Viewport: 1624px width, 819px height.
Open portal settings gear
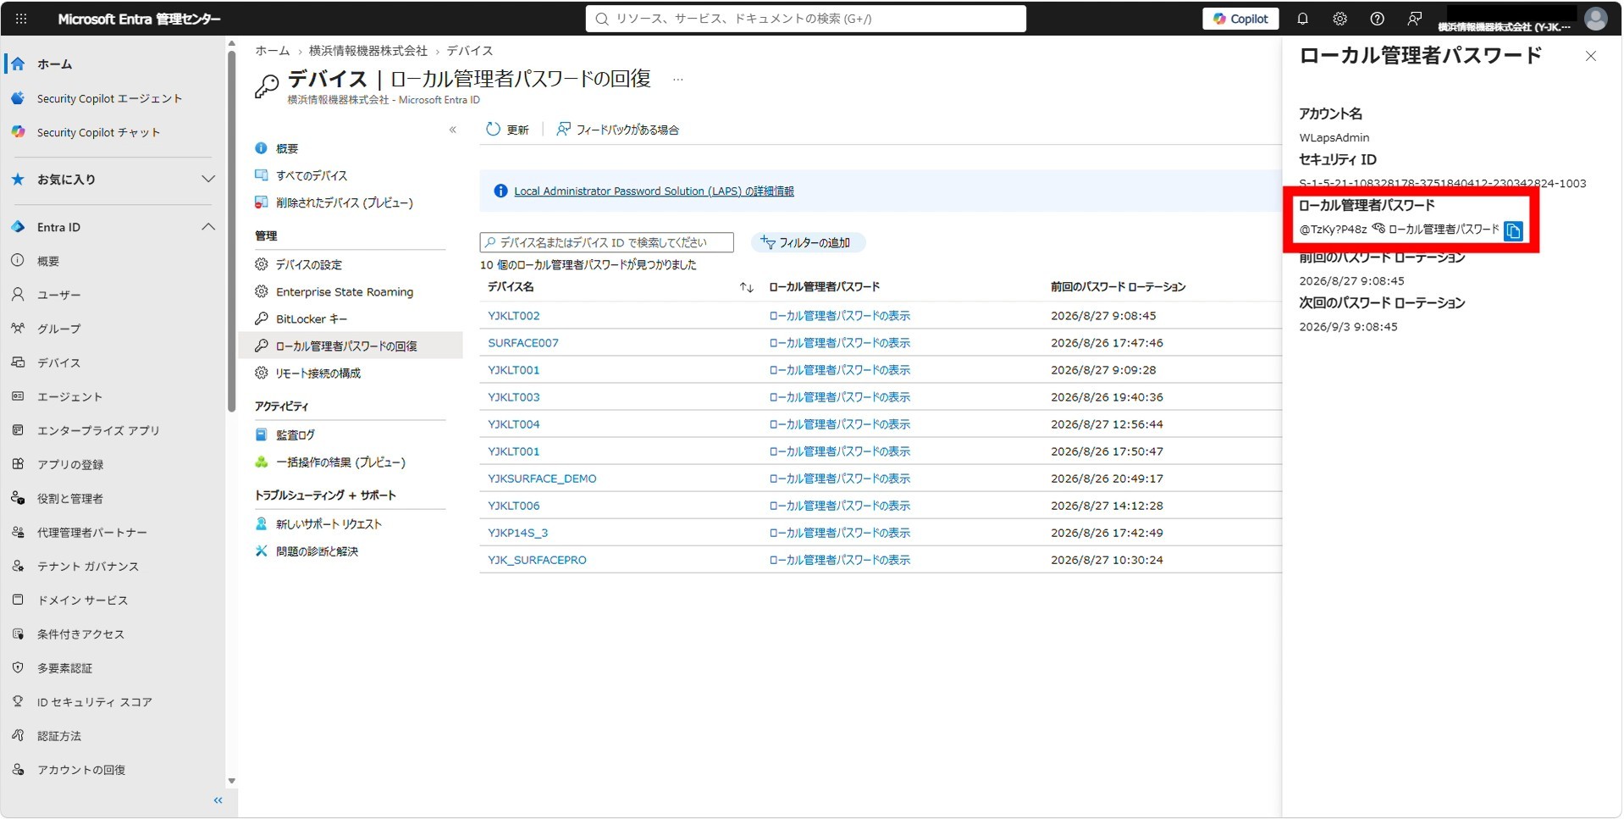tap(1340, 19)
